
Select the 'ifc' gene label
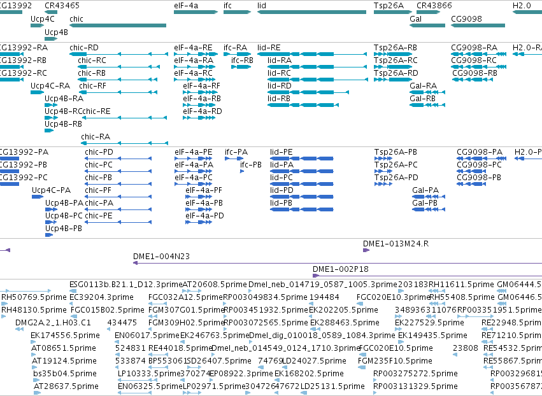pos(227,6)
